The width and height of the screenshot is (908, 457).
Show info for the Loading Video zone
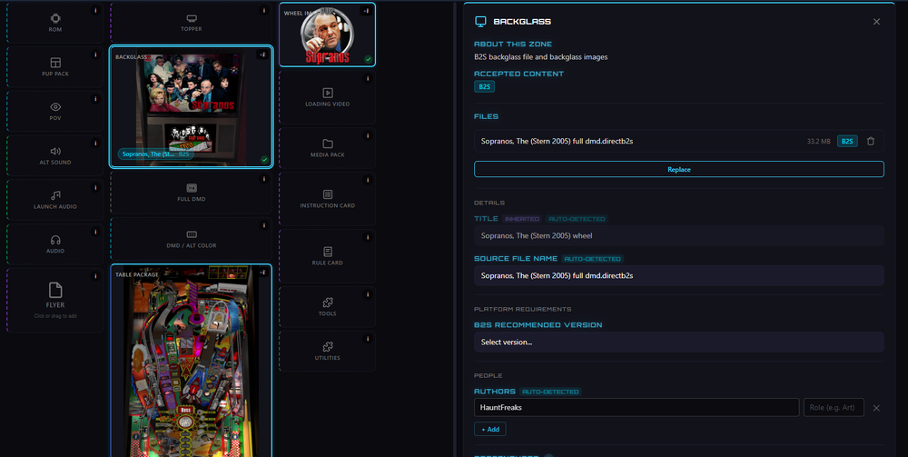click(367, 78)
